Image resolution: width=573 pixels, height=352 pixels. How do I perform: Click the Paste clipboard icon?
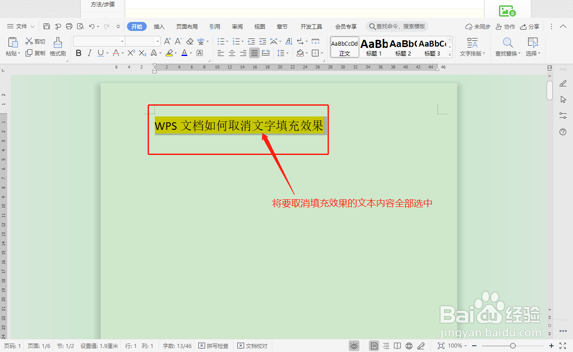click(13, 43)
